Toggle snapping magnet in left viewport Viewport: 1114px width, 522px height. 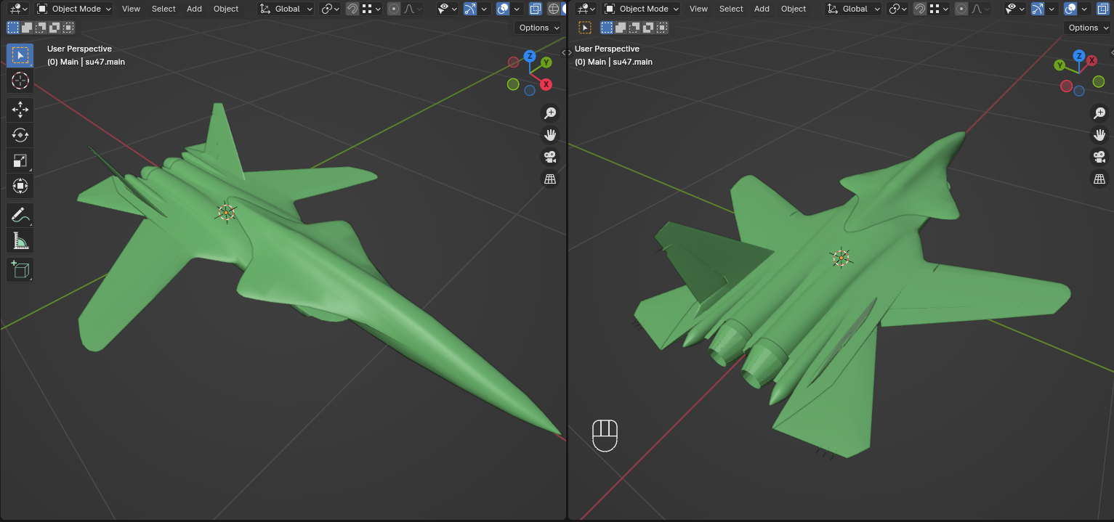pyautogui.click(x=352, y=9)
